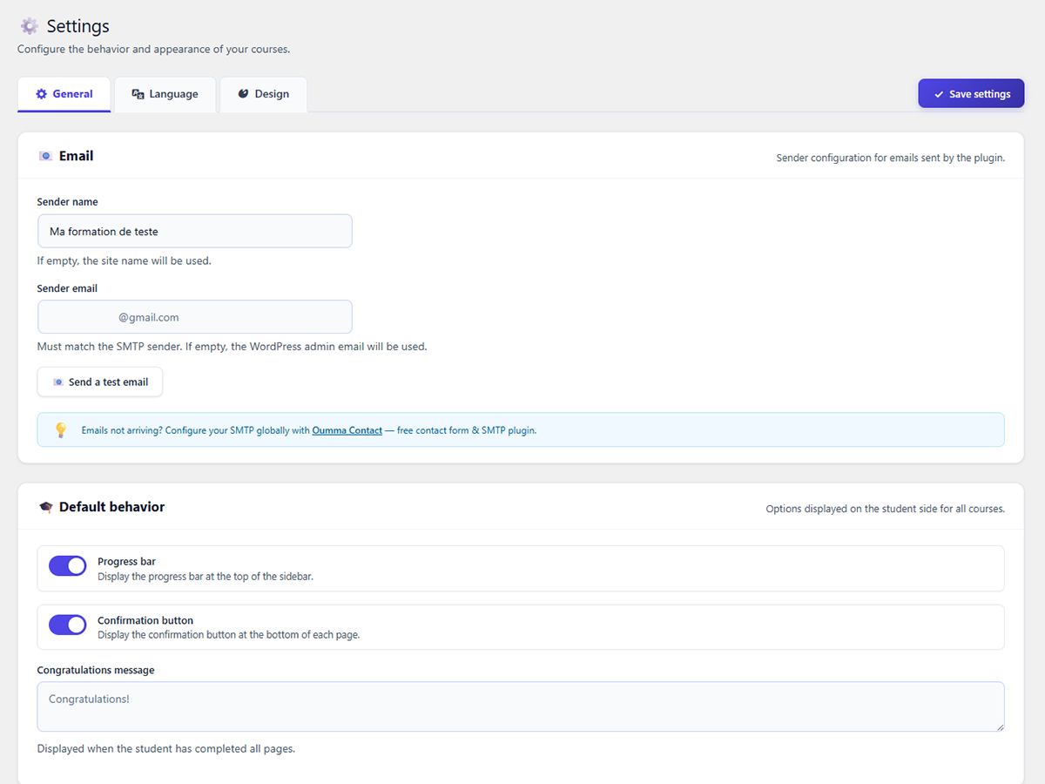This screenshot has width=1045, height=784.
Task: Turn off the Confirmation button toggle
Action: coord(68,625)
